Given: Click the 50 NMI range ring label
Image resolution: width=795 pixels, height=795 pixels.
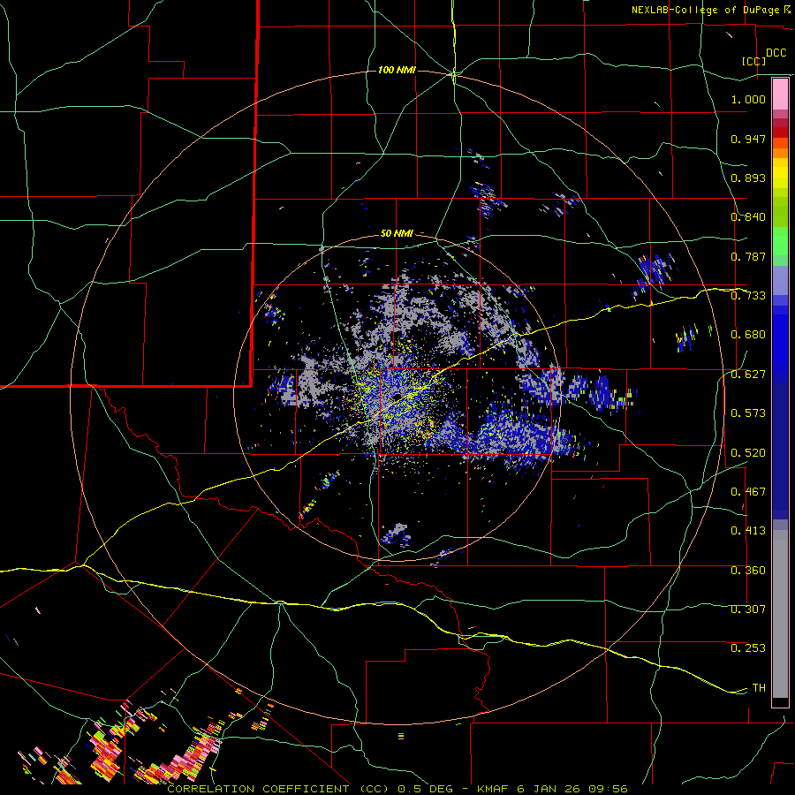Looking at the screenshot, I should (397, 234).
